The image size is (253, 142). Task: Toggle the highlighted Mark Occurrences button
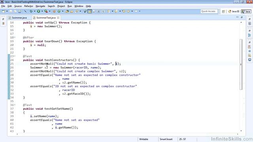[x=90, y=11]
